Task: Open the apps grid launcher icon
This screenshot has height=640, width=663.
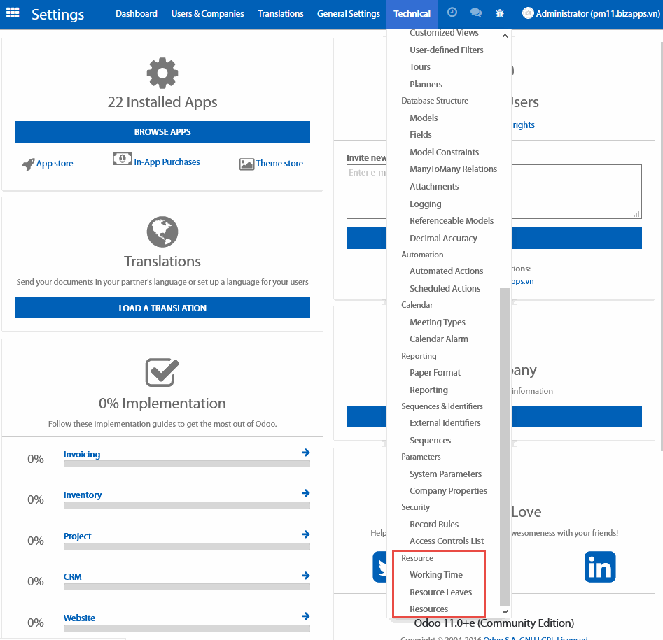Action: pyautogui.click(x=13, y=13)
